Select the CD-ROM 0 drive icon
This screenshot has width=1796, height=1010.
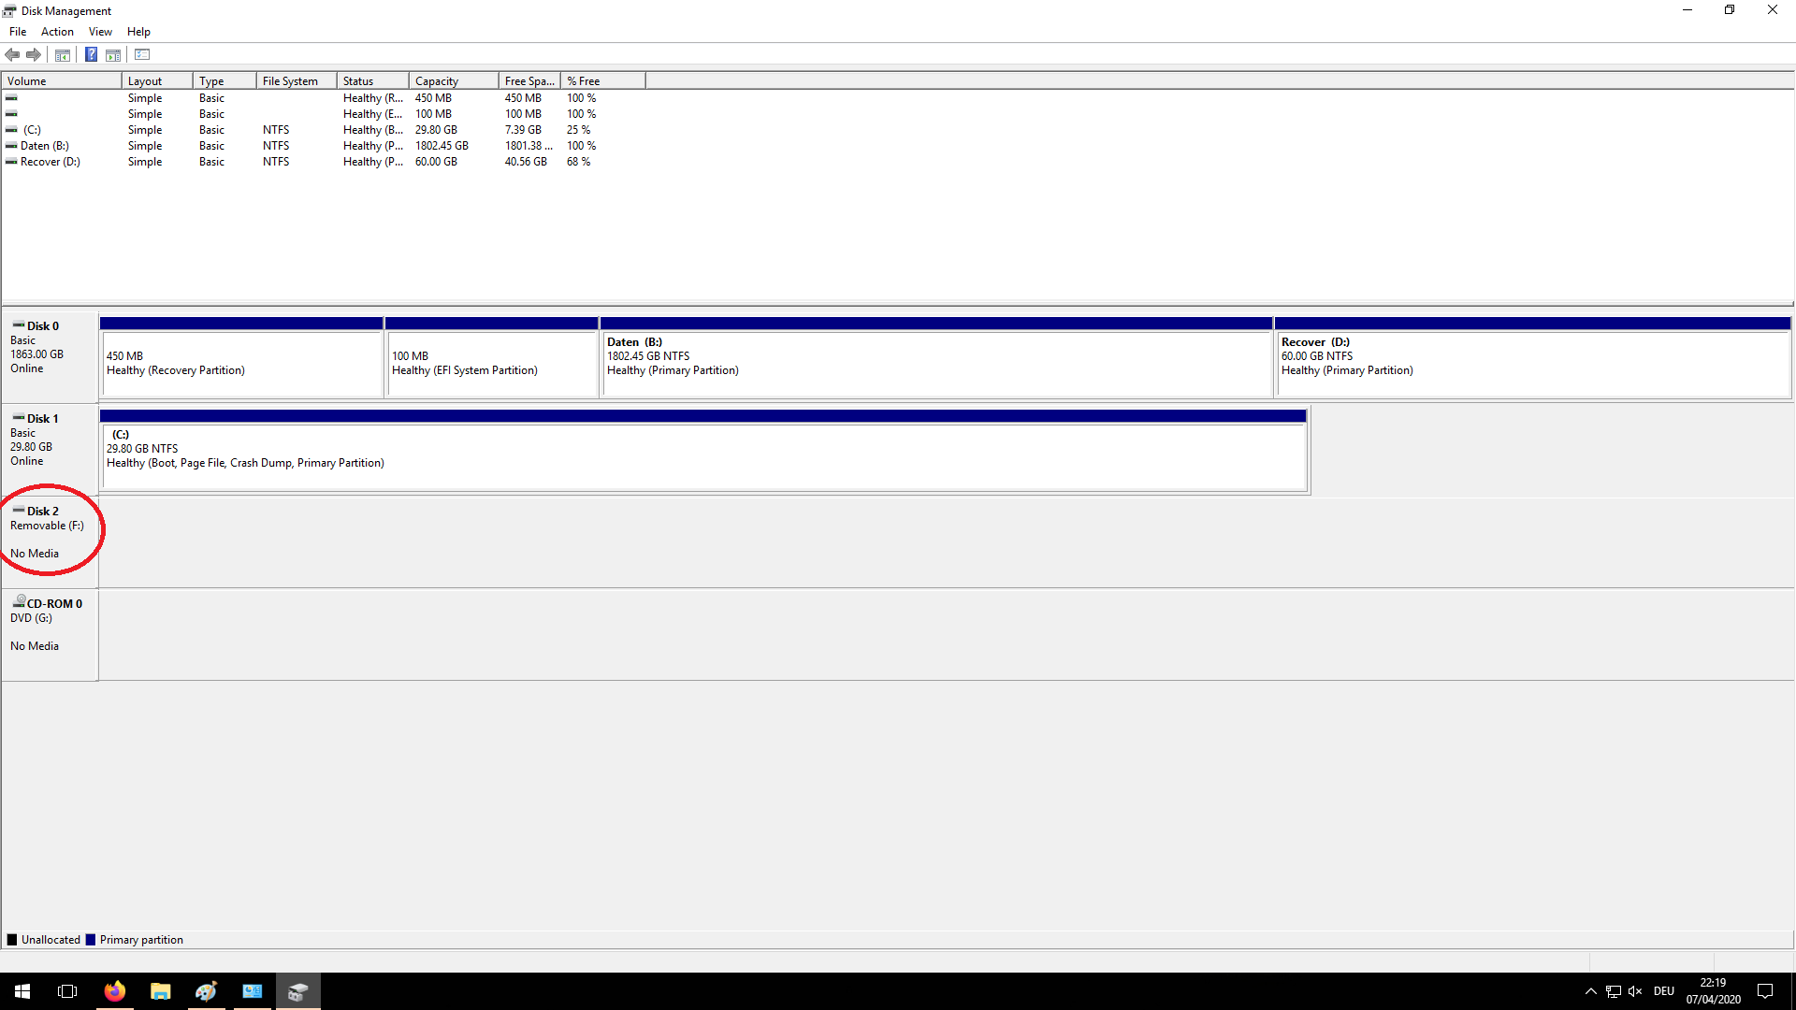[x=19, y=602]
